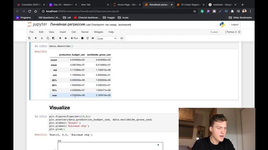Click the worldwide_gross_usd column header
Viewport: 268px width, 150px height.
click(99, 55)
